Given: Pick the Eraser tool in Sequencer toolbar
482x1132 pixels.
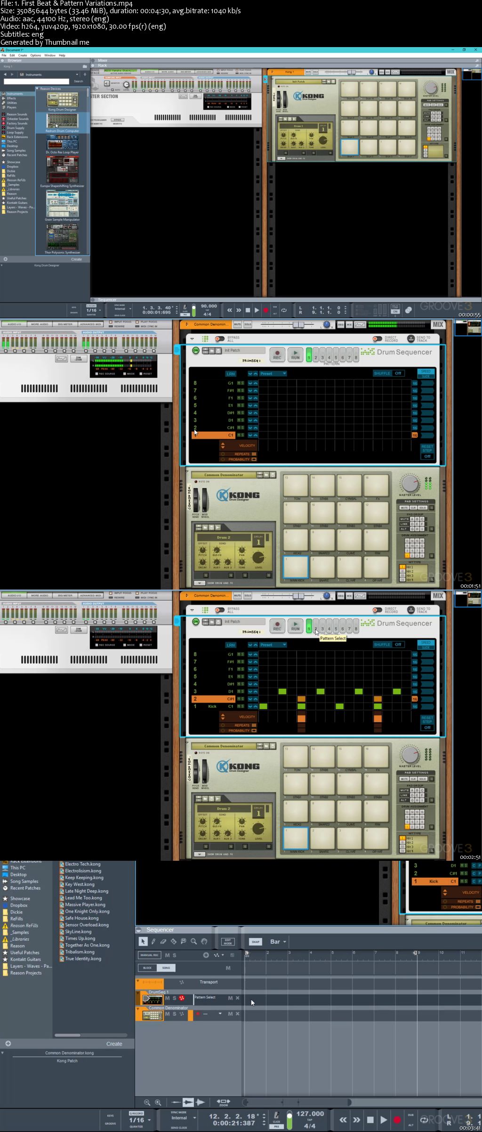Looking at the screenshot, I should pyautogui.click(x=163, y=941).
